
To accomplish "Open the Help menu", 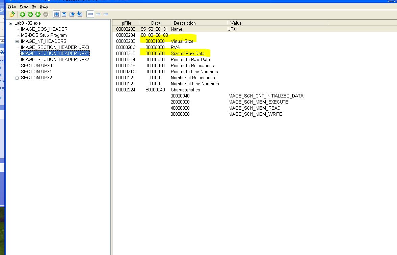I will tap(44, 7).
